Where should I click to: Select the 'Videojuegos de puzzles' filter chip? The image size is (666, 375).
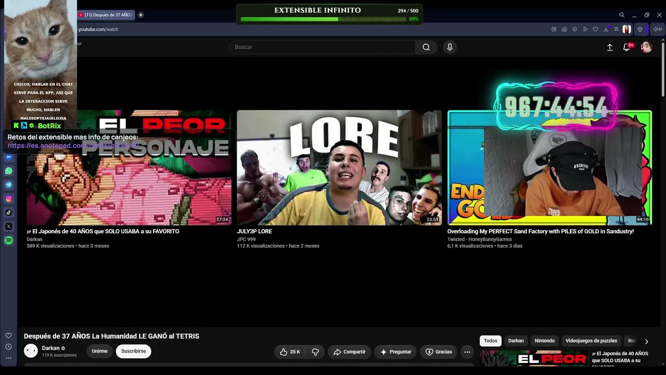pos(591,341)
